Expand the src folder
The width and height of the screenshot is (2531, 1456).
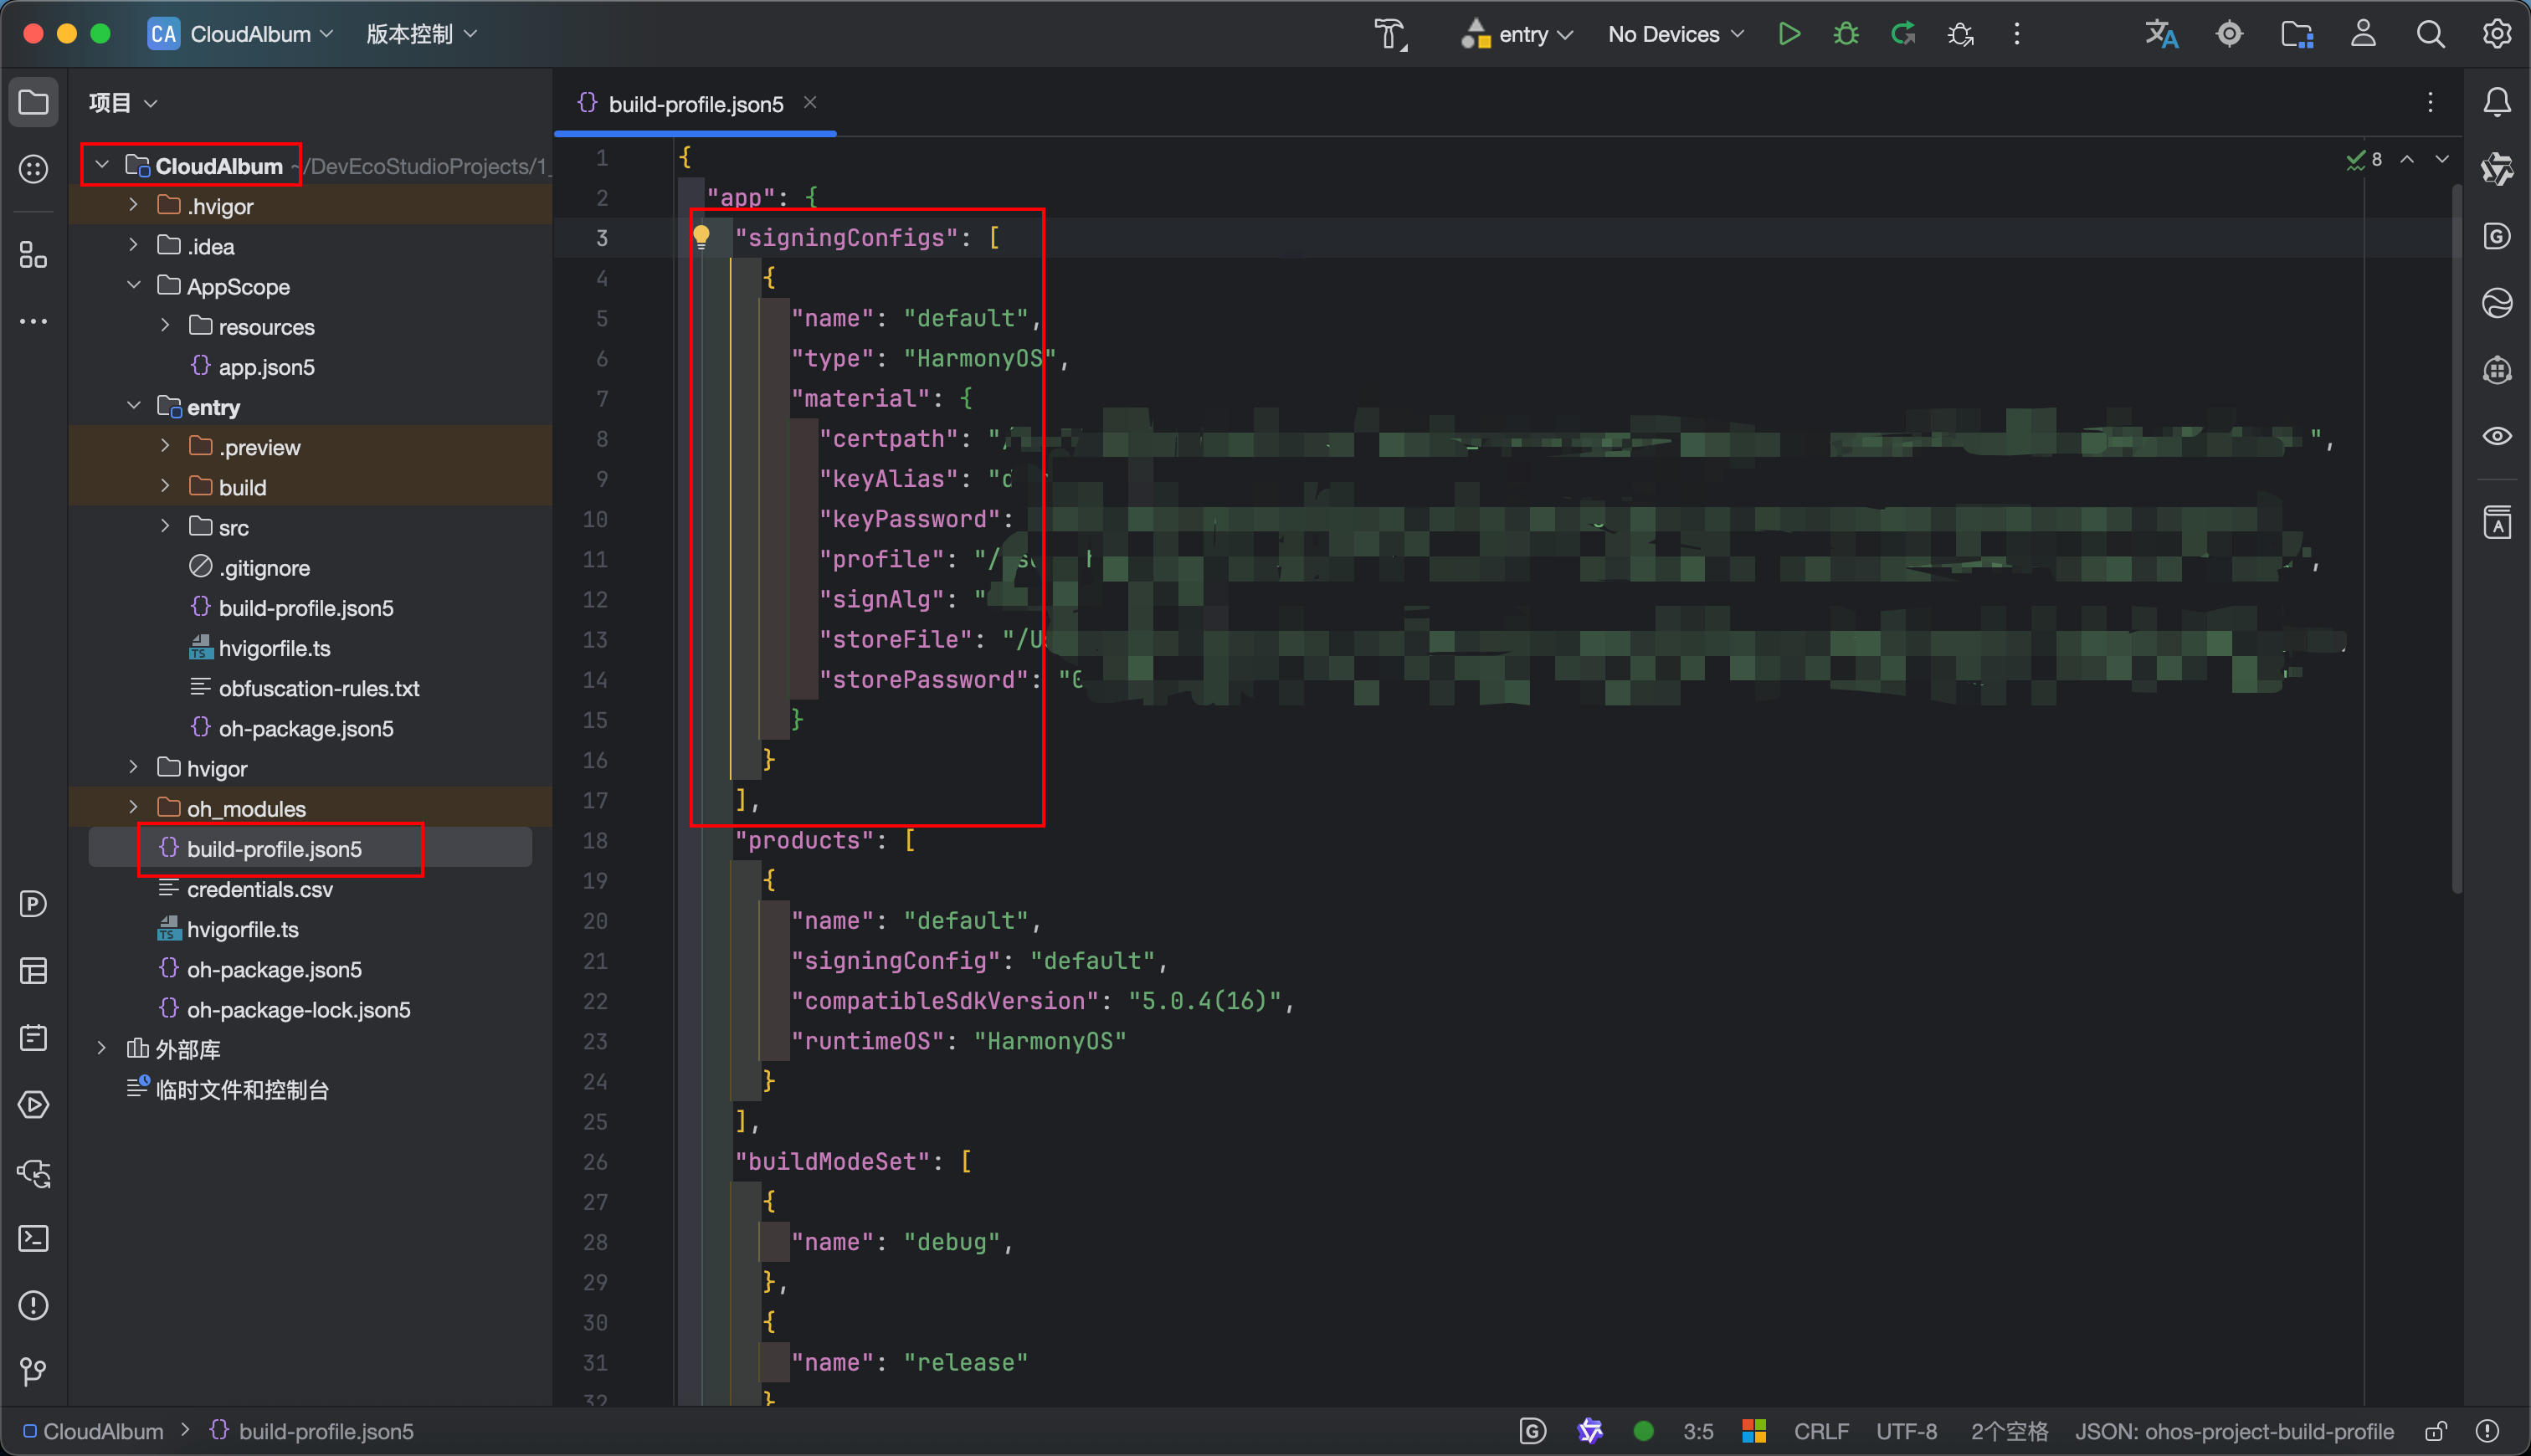165,527
